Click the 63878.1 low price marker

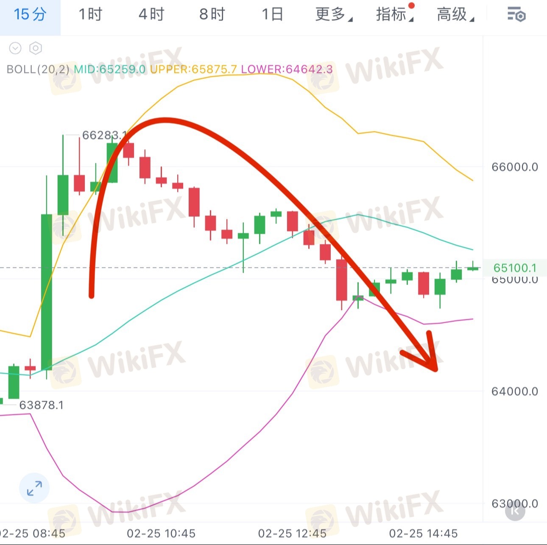click(x=42, y=405)
